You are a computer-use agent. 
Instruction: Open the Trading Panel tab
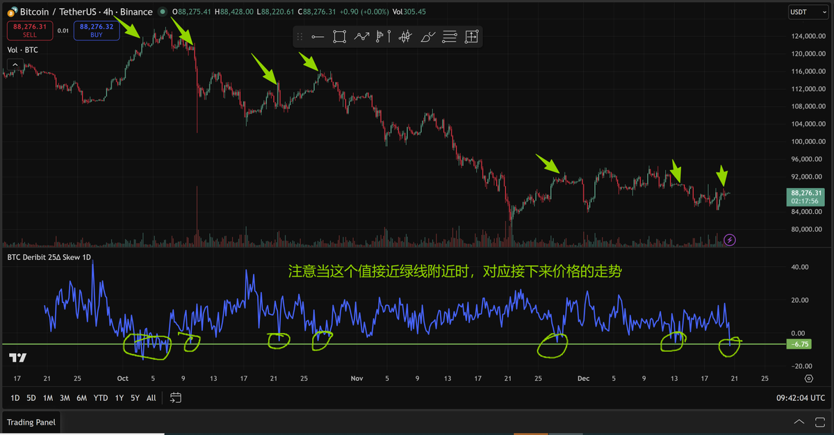point(32,422)
